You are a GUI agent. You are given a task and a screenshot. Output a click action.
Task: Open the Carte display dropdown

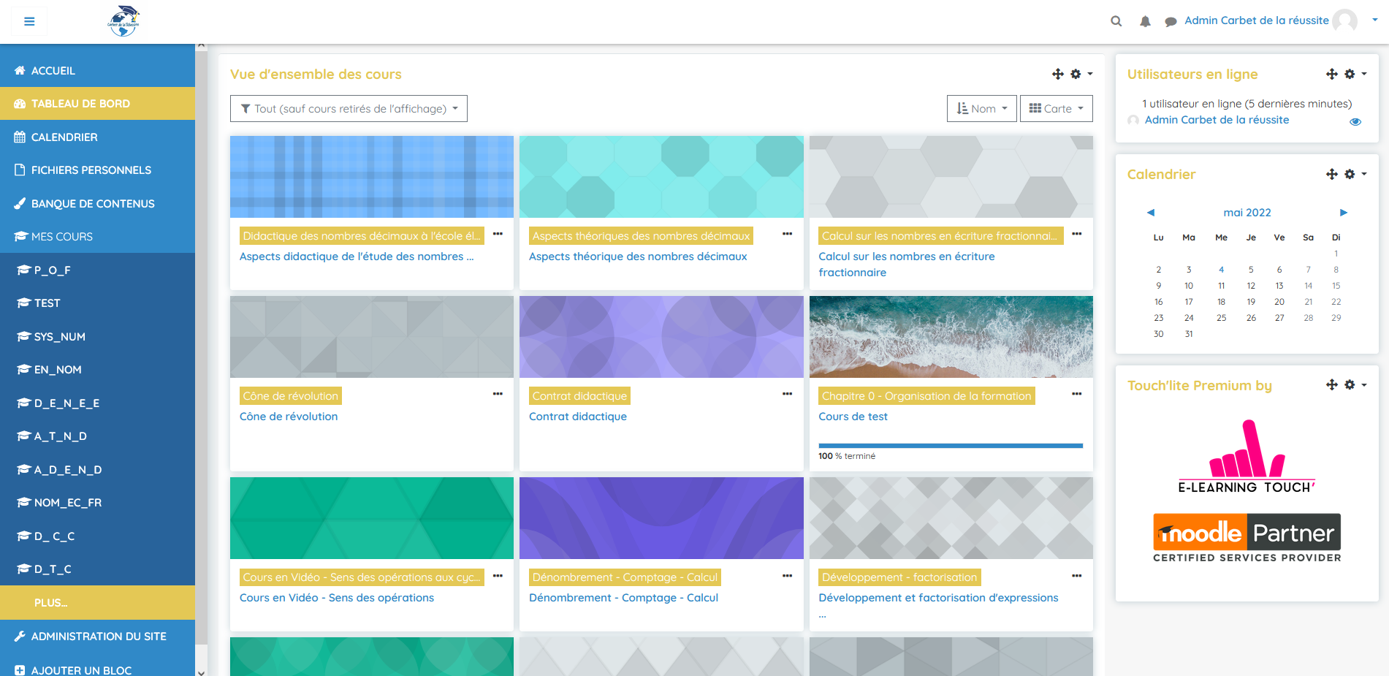[x=1057, y=109]
